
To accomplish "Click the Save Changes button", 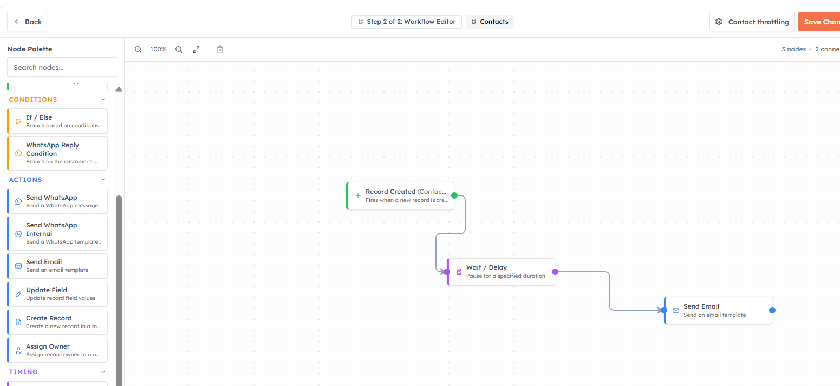I will click(x=819, y=22).
